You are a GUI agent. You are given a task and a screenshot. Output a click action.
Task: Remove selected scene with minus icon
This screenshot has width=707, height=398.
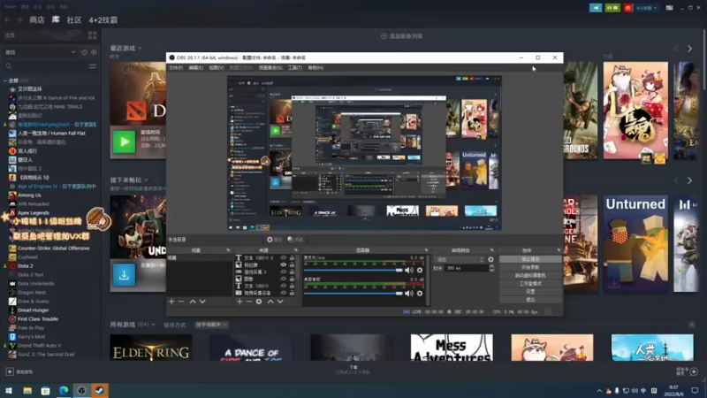tap(181, 302)
